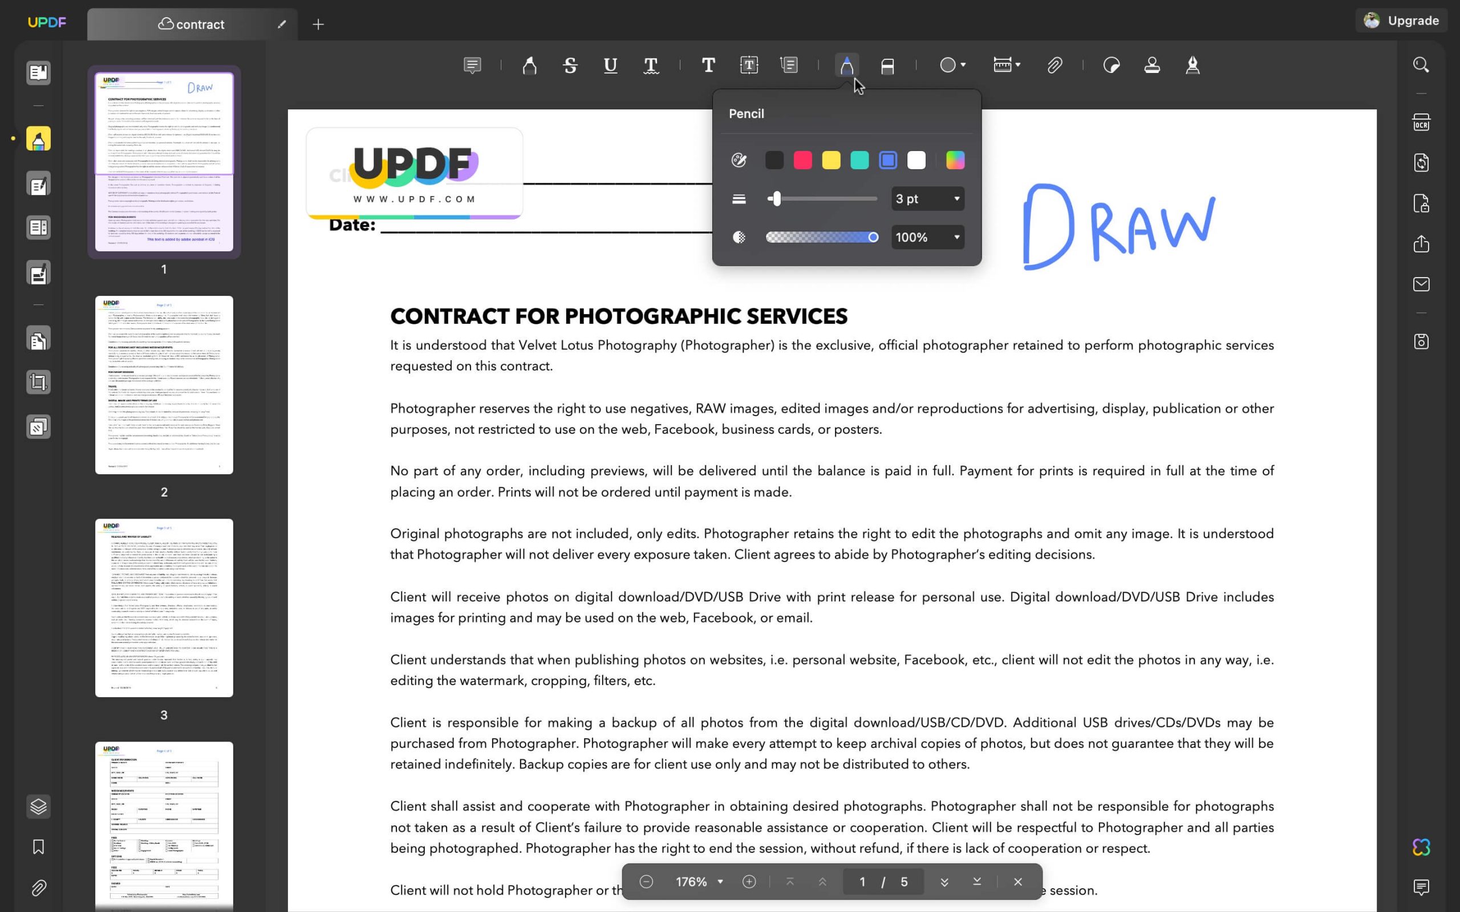1460x912 pixels.
Task: Select the Signature pen tool
Action: (1193, 65)
